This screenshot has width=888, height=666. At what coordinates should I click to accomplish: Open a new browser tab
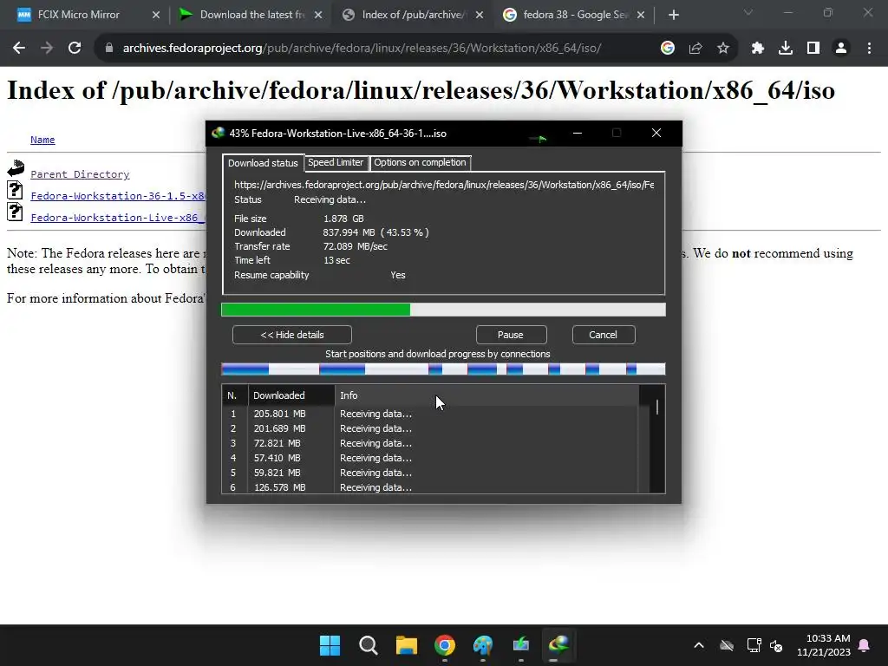(673, 16)
